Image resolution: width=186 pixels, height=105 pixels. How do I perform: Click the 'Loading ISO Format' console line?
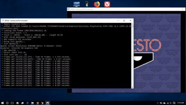point(24,31)
